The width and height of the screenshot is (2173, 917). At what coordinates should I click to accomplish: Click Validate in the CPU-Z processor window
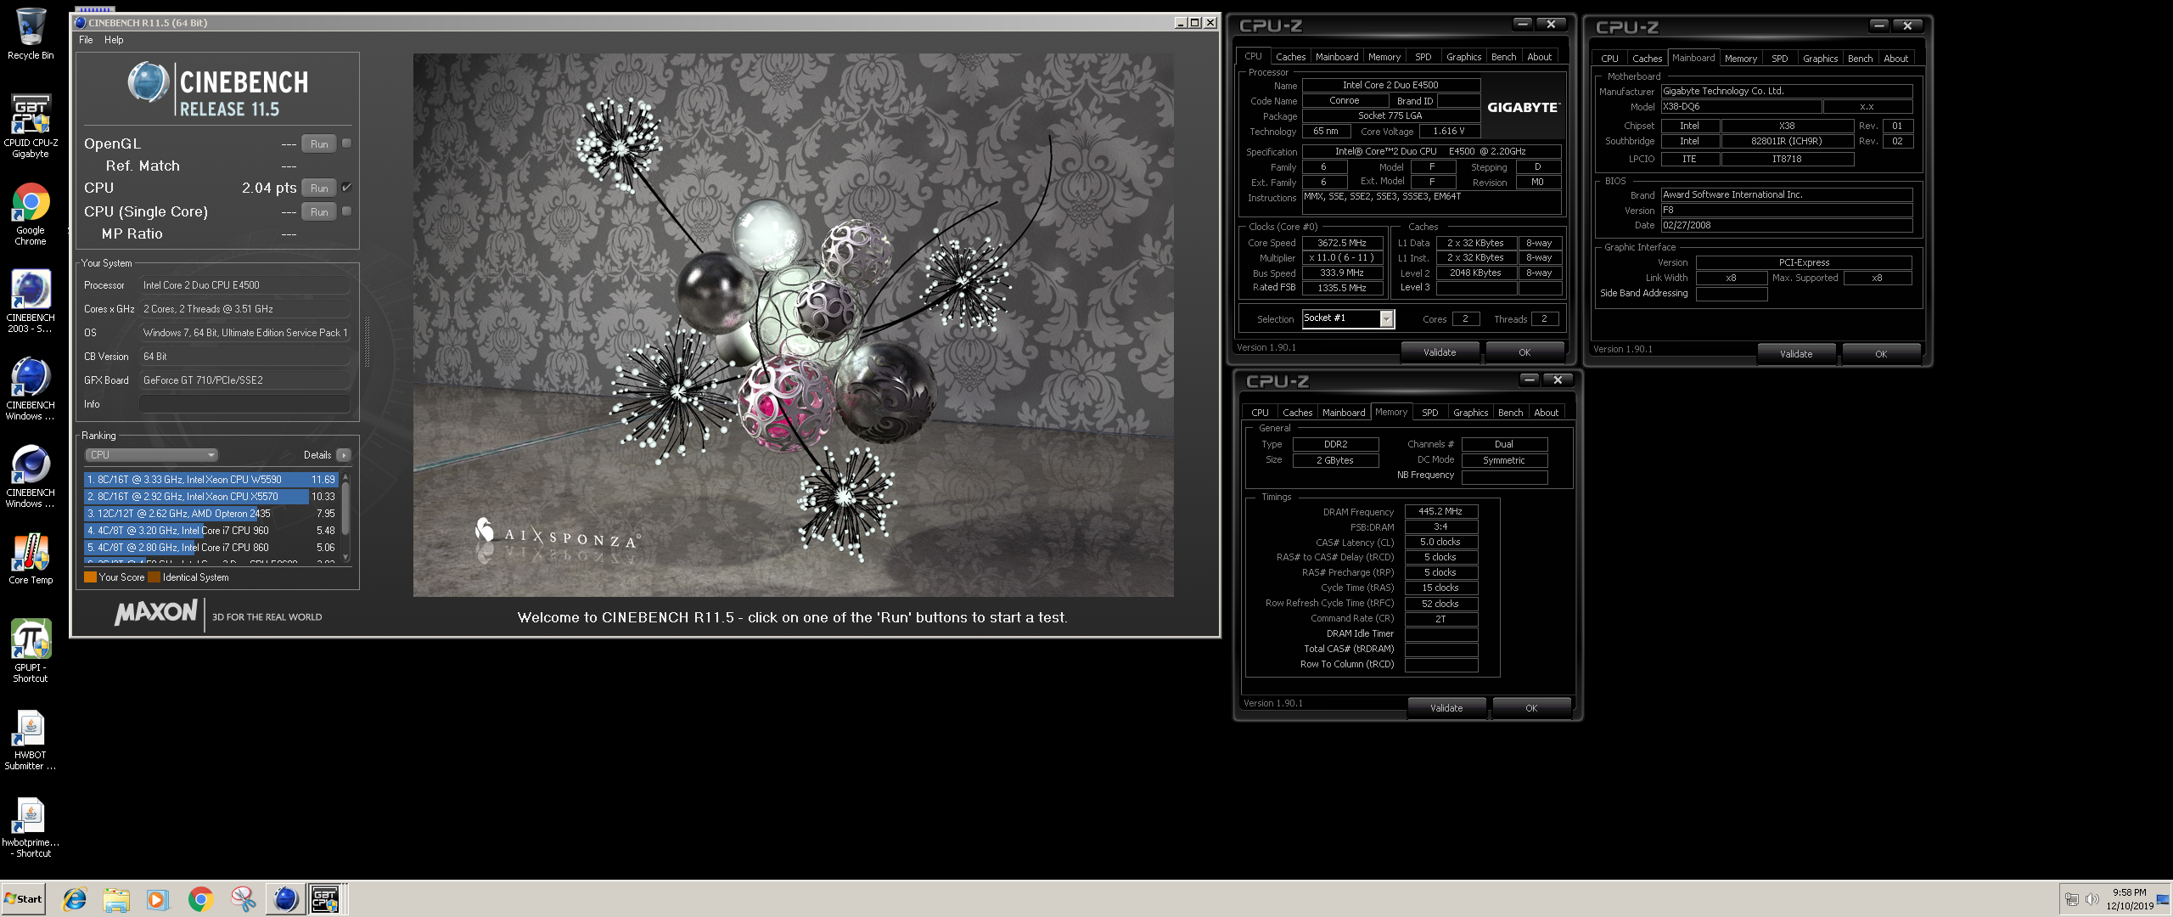coord(1440,352)
